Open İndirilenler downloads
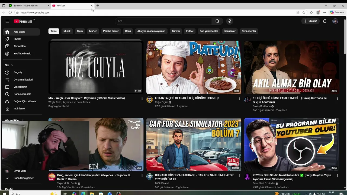 coord(21,109)
